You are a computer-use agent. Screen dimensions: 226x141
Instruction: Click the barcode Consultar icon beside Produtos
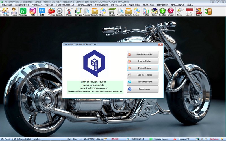(x=60, y=12)
